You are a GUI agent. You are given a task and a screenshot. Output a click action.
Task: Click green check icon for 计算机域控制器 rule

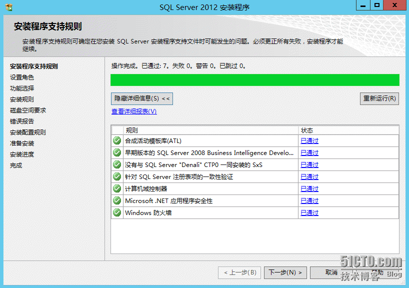tap(117, 188)
